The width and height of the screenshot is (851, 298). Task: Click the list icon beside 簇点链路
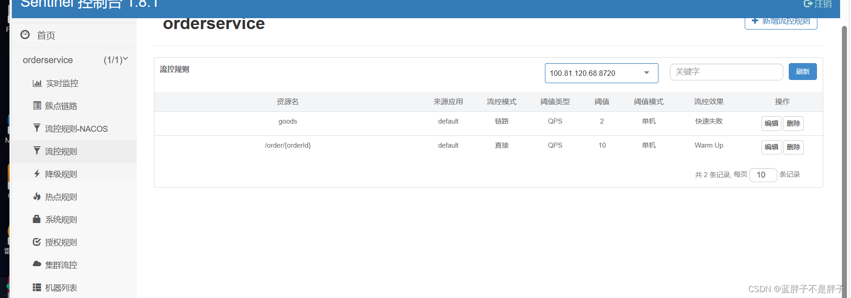tap(37, 105)
